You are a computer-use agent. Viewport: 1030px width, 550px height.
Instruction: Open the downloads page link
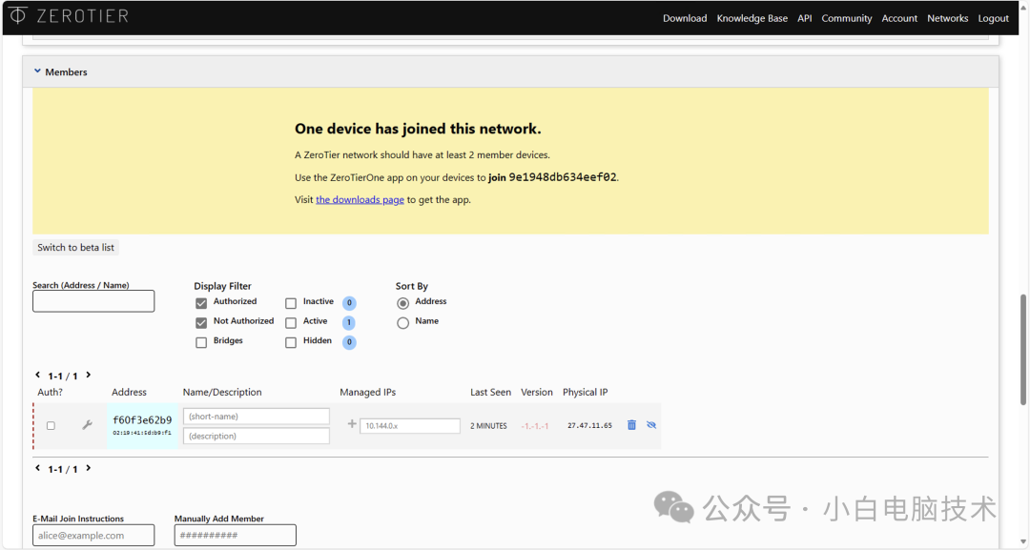click(360, 199)
